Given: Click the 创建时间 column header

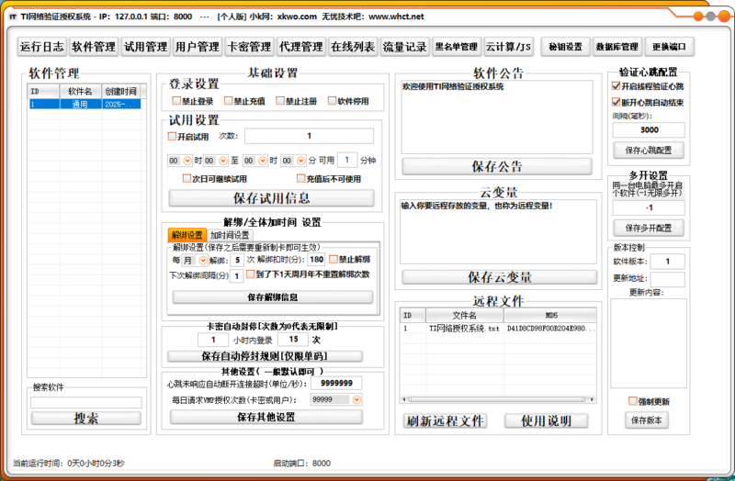Looking at the screenshot, I should pos(121,91).
